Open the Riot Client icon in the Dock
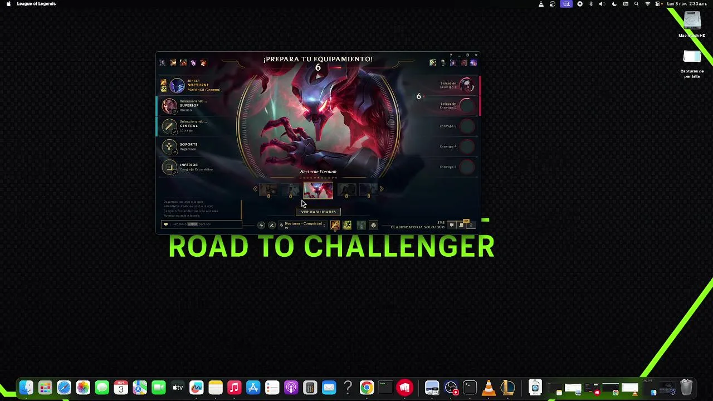The height and width of the screenshot is (401, 713). pyautogui.click(x=405, y=388)
